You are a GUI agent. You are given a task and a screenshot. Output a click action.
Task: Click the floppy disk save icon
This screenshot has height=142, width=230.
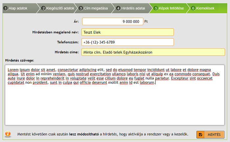click(x=200, y=135)
